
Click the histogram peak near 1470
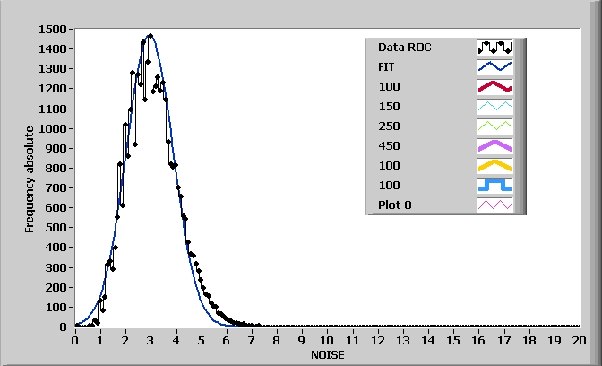click(150, 36)
